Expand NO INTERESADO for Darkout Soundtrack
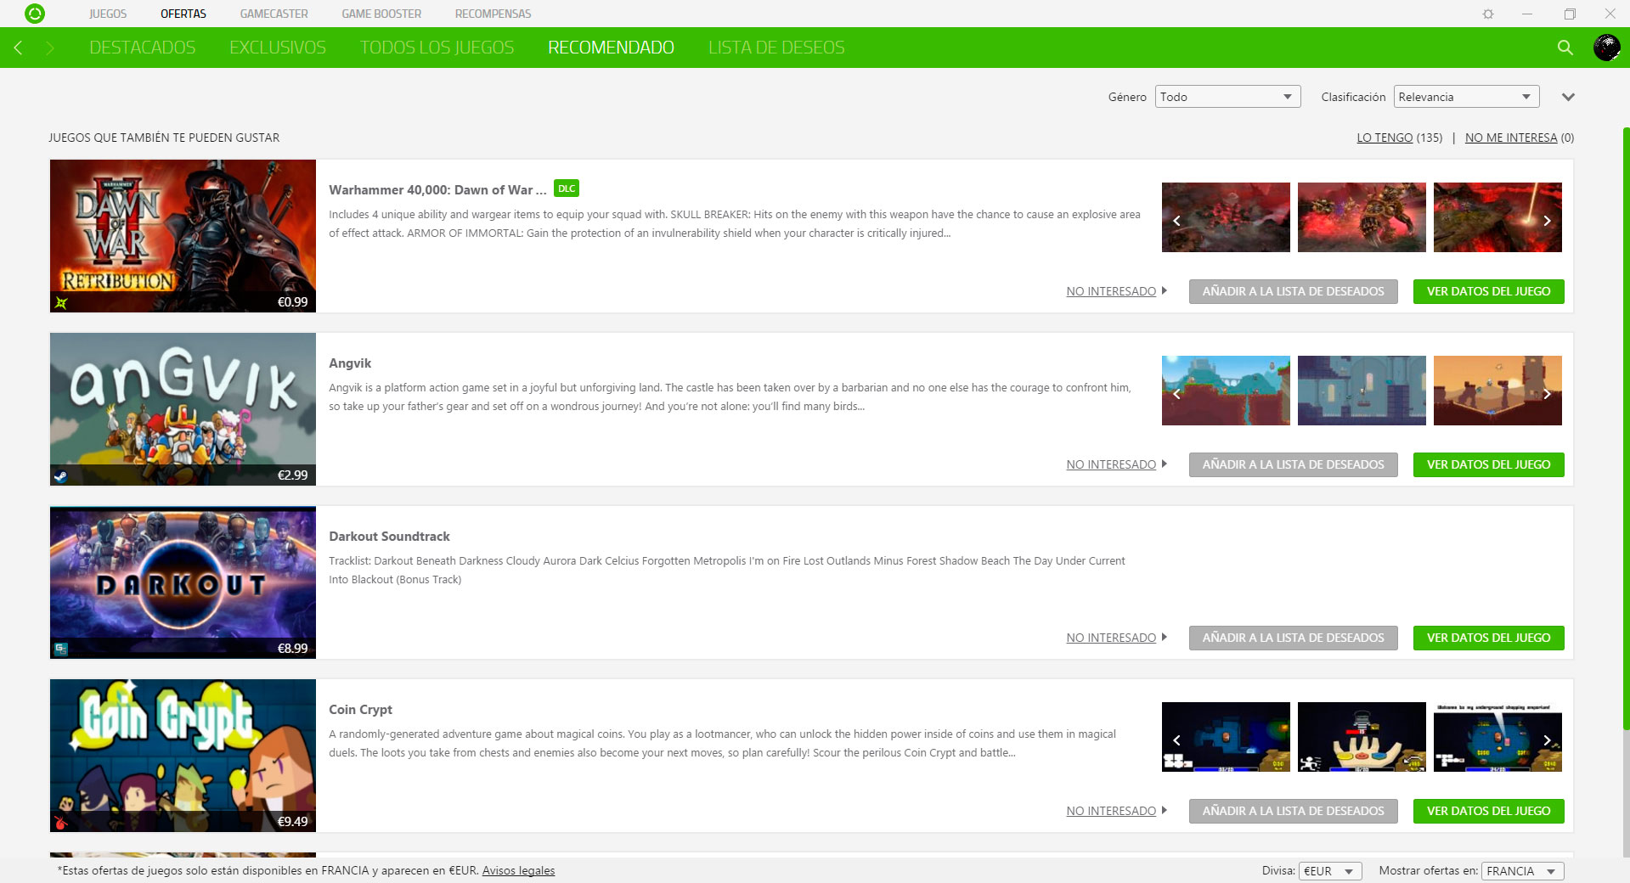Screen dimensions: 1630x883 coord(1117,638)
